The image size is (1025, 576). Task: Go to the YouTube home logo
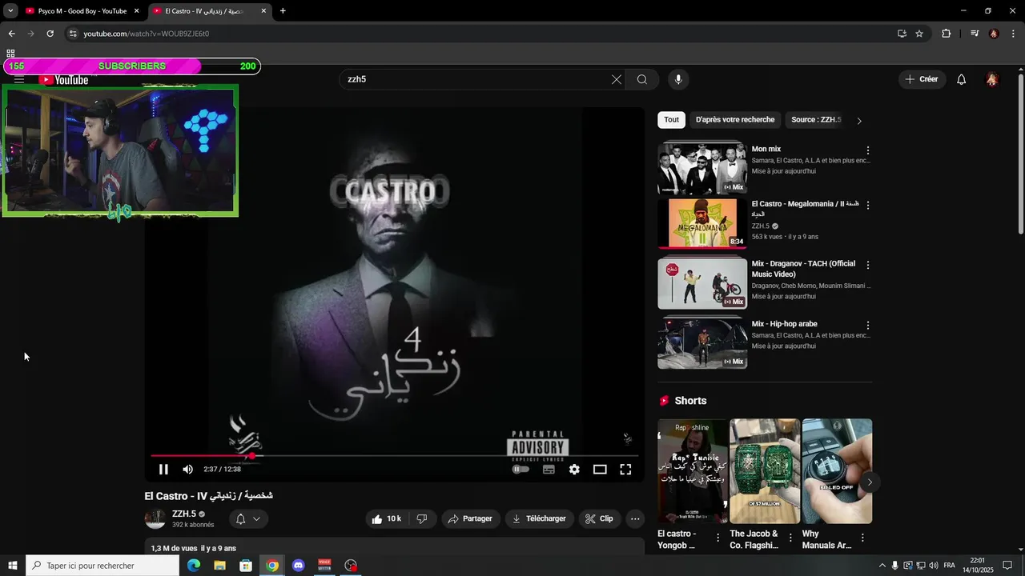tap(64, 80)
